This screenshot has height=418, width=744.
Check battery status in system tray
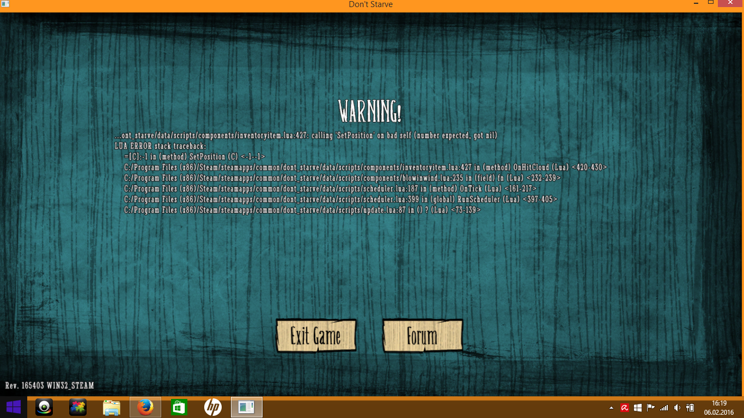[x=690, y=408]
